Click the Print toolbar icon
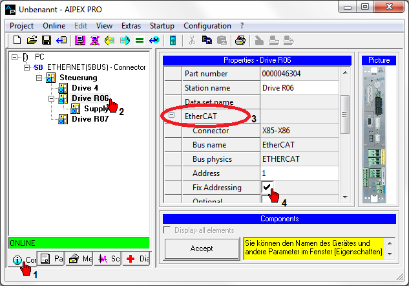This screenshot has height=286, width=409. 240,41
